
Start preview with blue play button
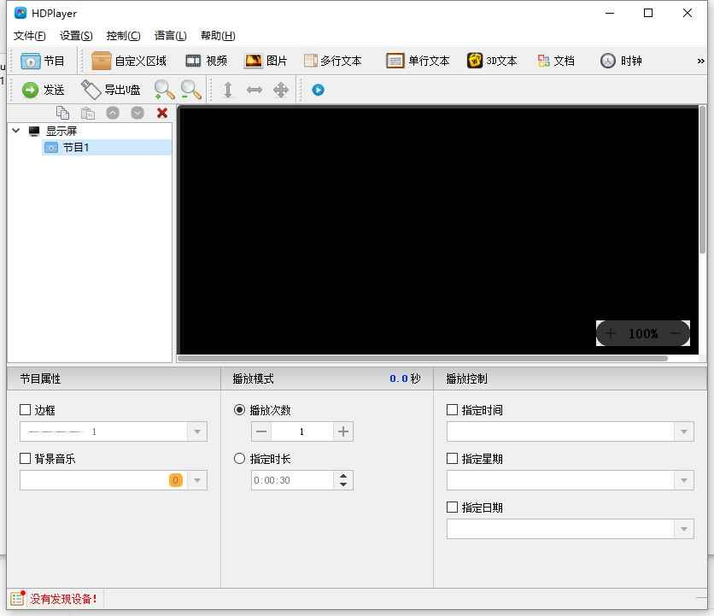tap(319, 90)
